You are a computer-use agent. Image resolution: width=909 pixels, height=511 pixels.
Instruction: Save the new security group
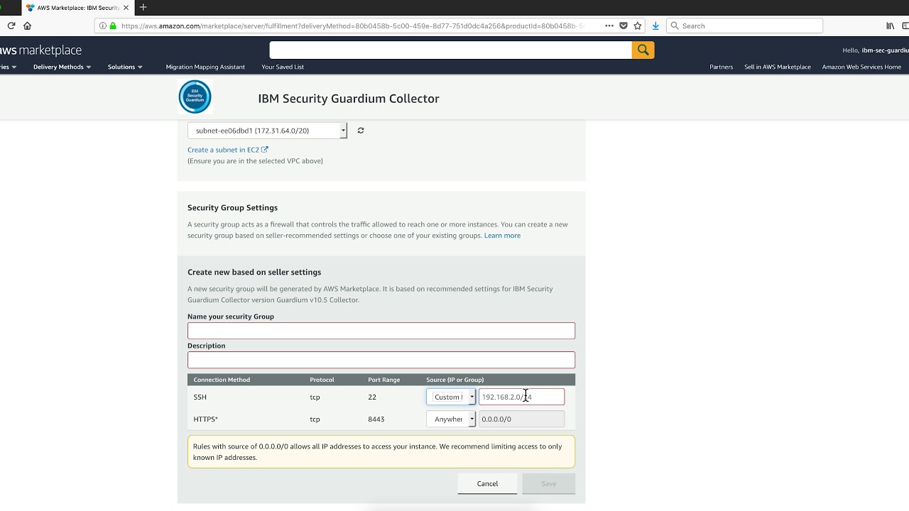(548, 484)
